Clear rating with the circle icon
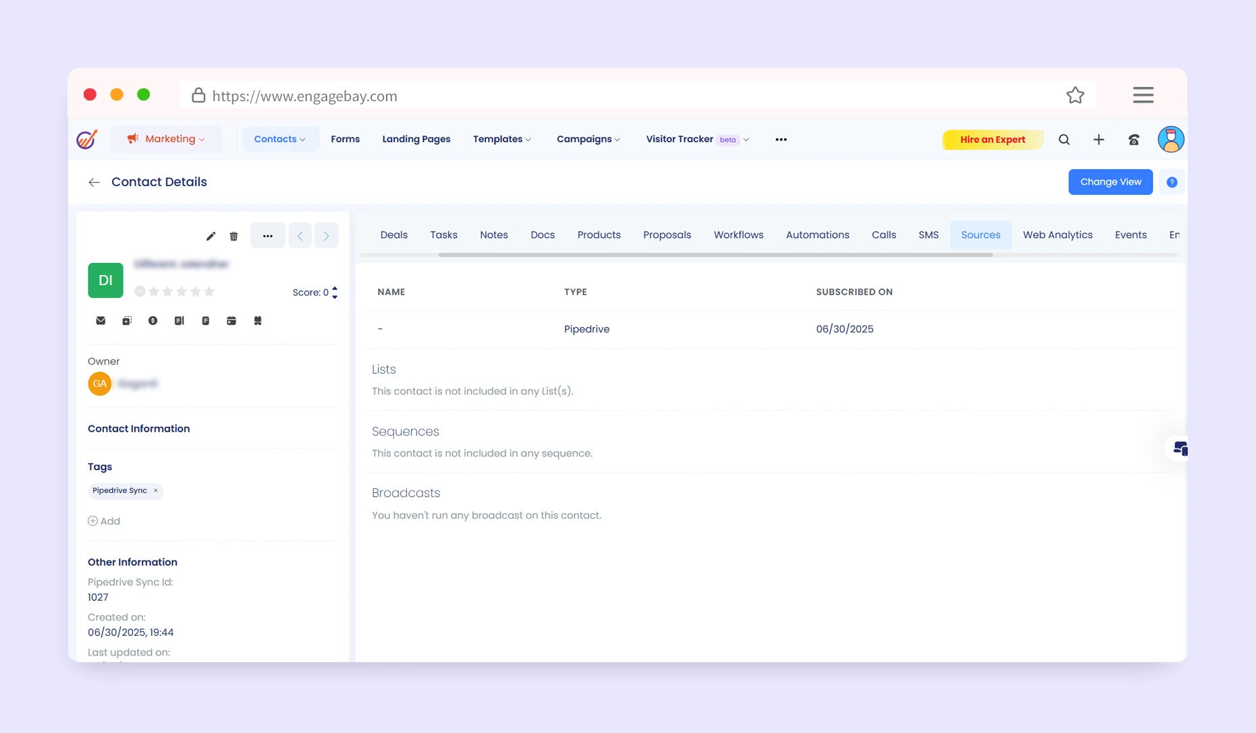1256x733 pixels. click(140, 291)
